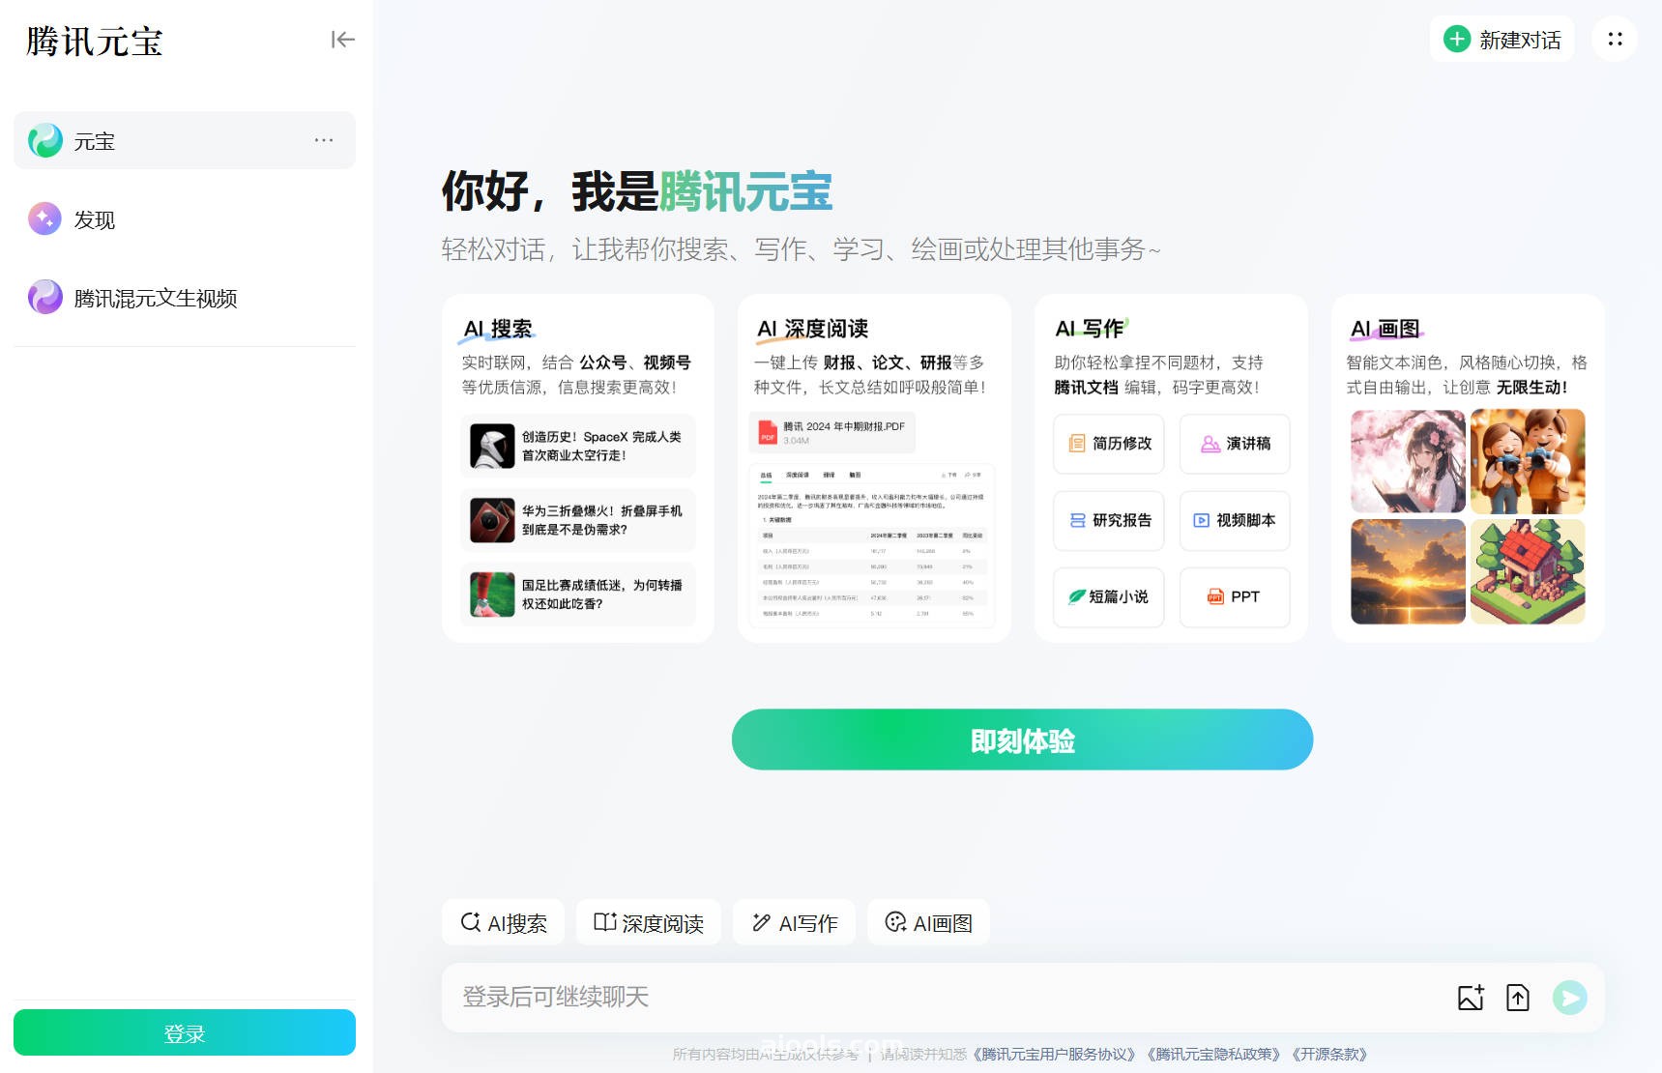Open the 元宝 more options ellipsis
This screenshot has width=1662, height=1073.
[x=324, y=140]
